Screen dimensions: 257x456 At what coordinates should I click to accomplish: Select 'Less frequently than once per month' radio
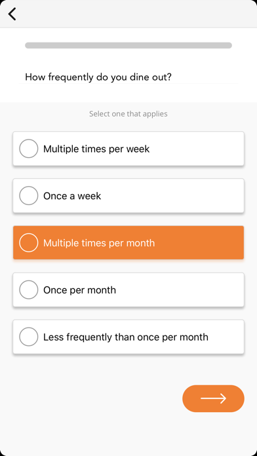[x=29, y=337]
